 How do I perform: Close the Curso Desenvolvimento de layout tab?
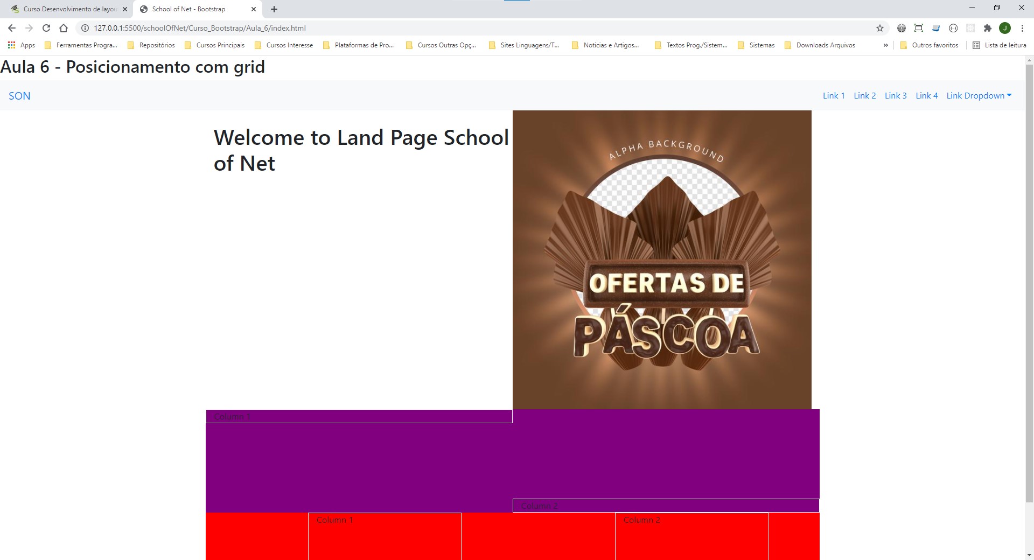[125, 9]
